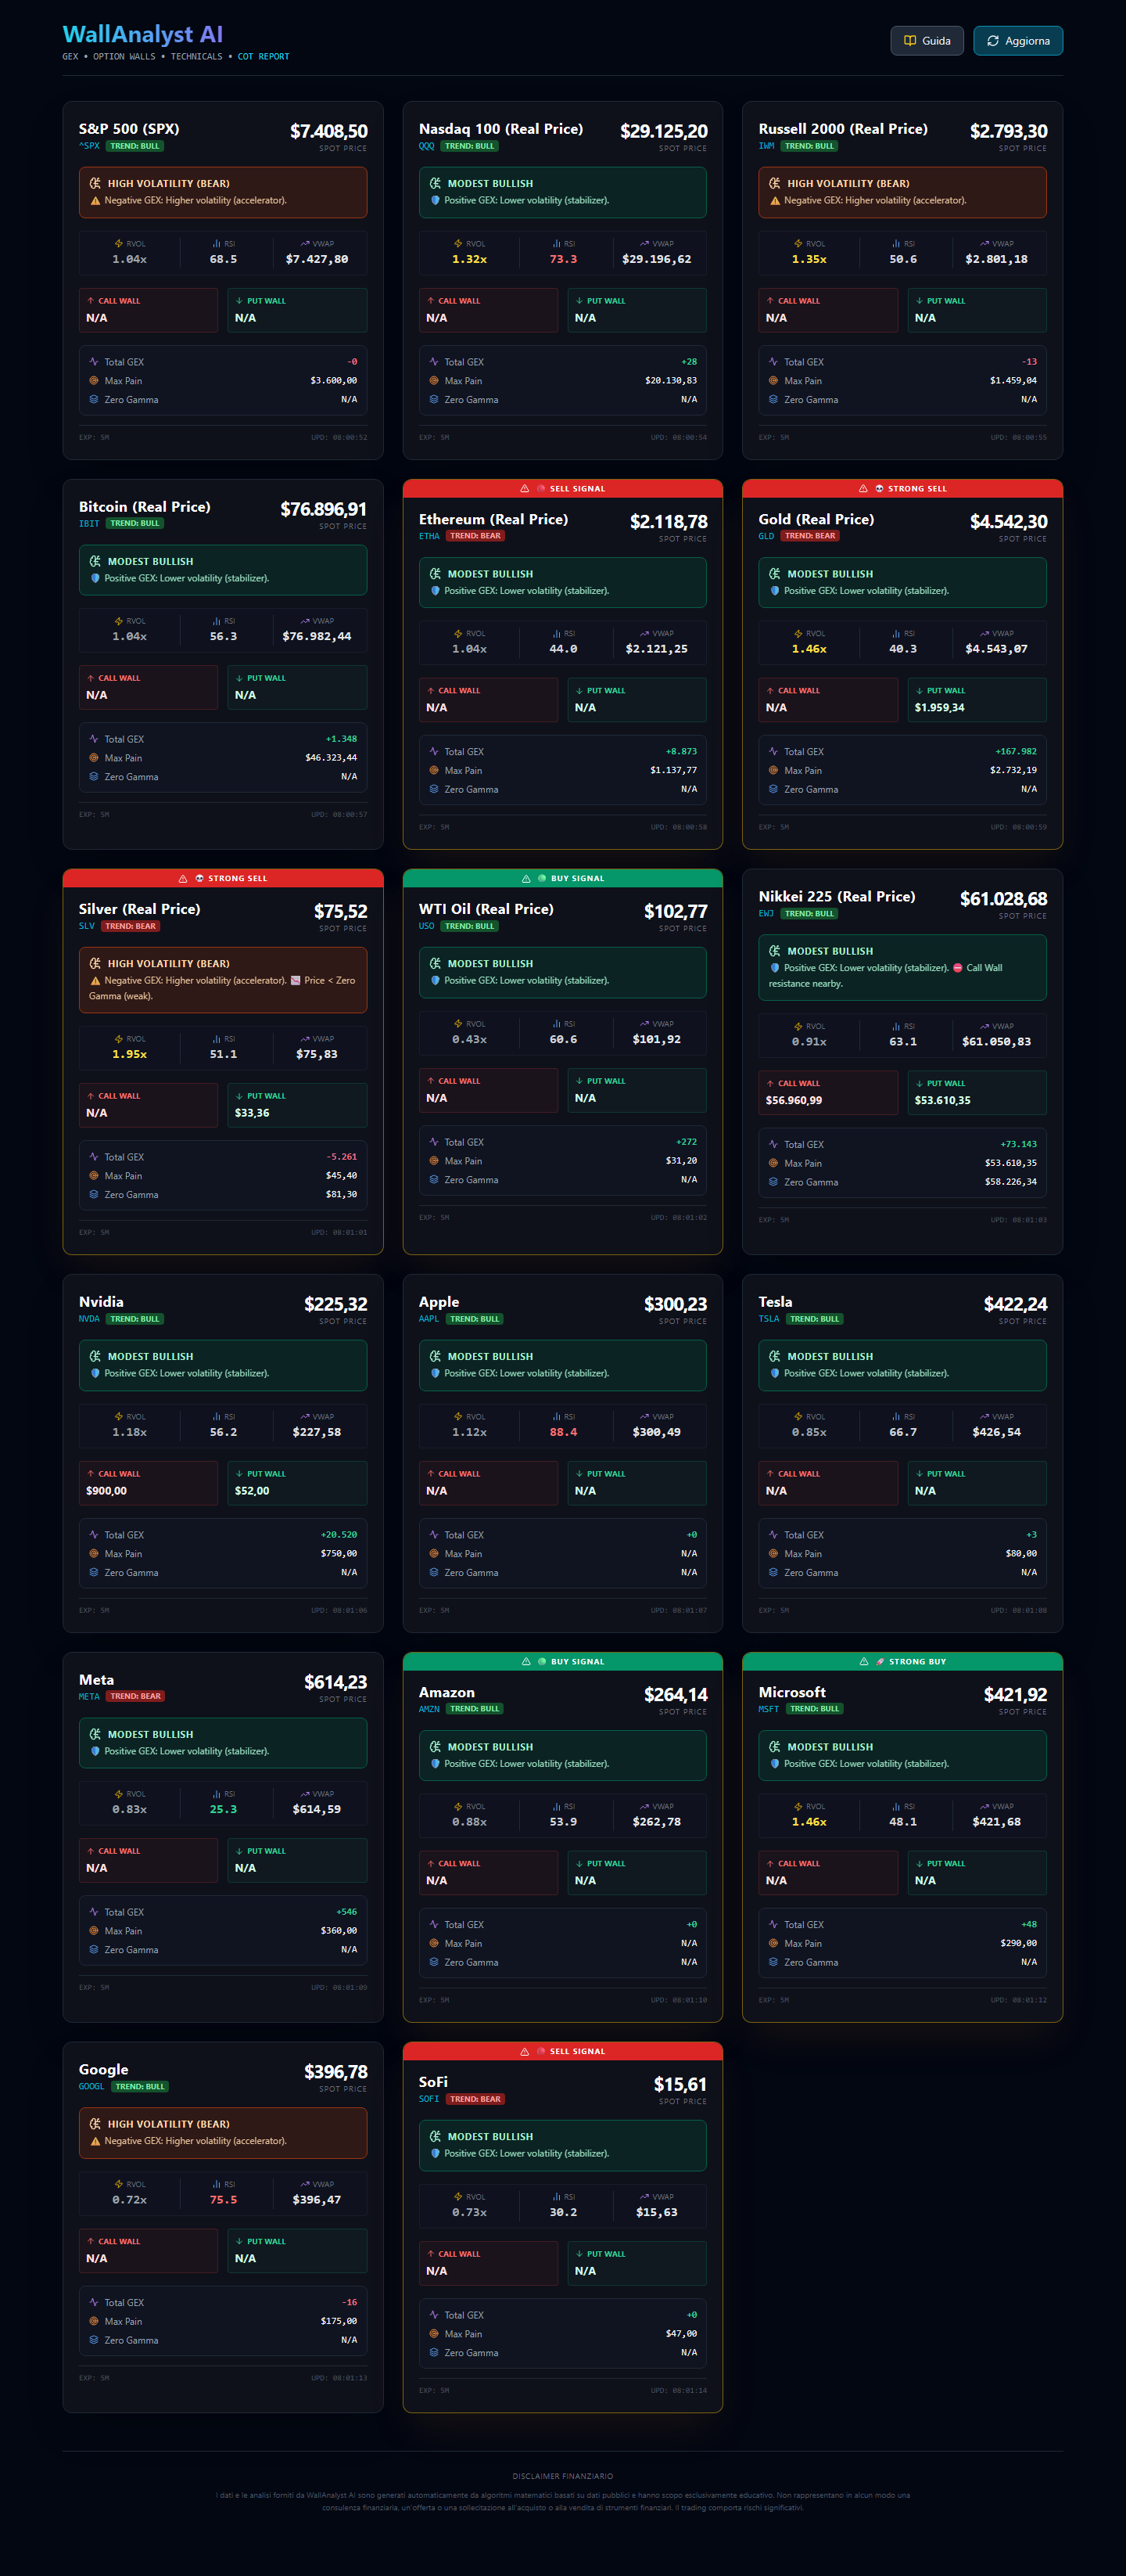Click the chart icon before Silver 'Price < Zero Gamma'
The height and width of the screenshot is (2576, 1126).
pos(295,981)
